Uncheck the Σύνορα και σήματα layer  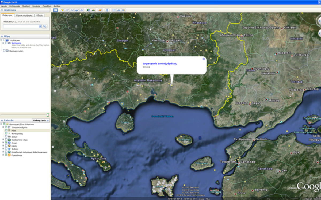pyautogui.click(x=6, y=127)
